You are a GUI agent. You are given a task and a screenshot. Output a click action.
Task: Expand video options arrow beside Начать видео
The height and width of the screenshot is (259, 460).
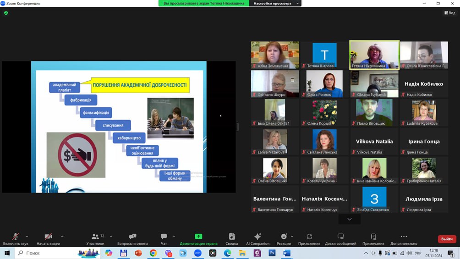[62, 237]
